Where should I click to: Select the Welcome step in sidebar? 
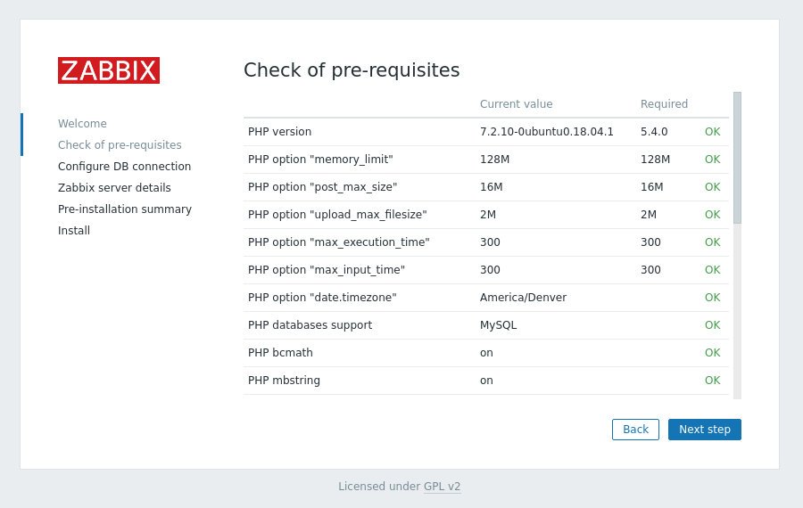click(x=82, y=123)
